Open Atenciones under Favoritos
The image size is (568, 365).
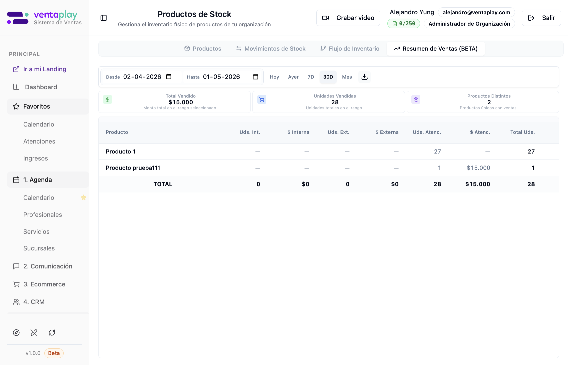pyautogui.click(x=39, y=142)
